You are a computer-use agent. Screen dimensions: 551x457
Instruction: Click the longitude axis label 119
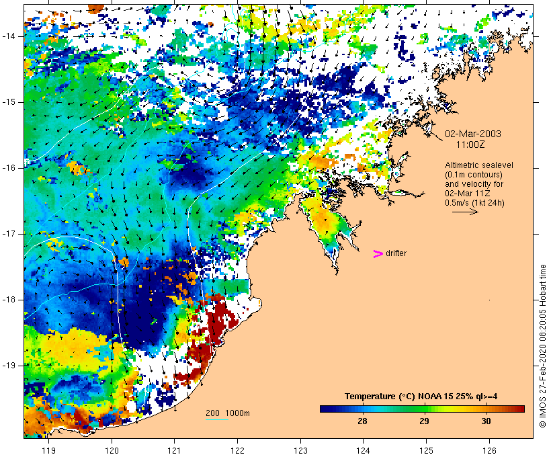48,450
